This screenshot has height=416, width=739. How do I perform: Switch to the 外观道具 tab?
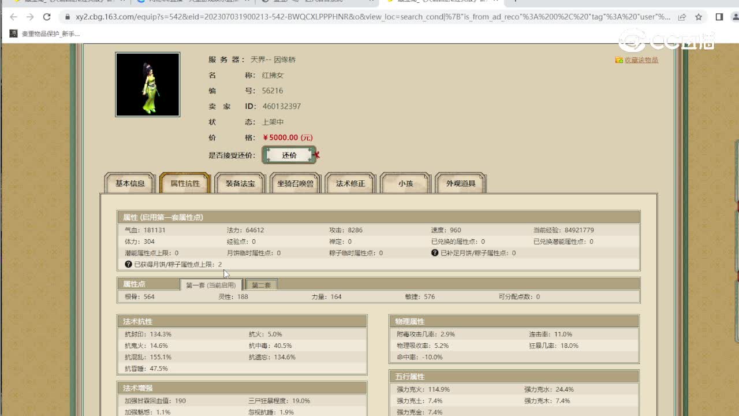point(461,183)
